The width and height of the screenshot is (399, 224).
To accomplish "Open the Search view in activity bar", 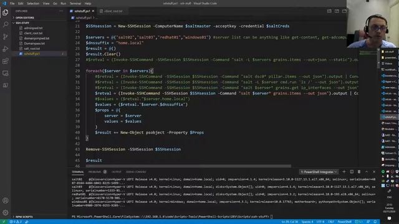I will point(6,24).
